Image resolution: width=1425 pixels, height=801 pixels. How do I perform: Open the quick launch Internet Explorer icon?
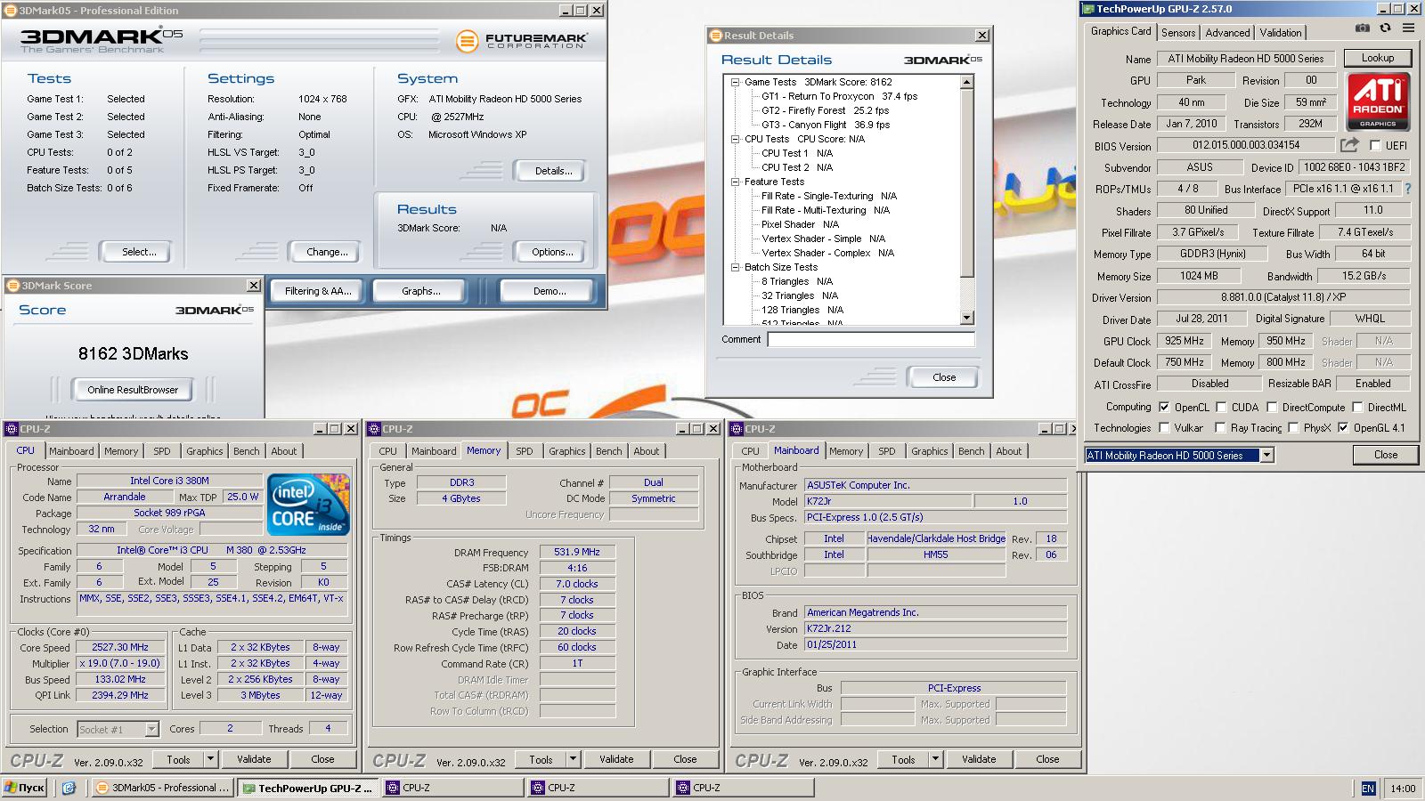(69, 788)
